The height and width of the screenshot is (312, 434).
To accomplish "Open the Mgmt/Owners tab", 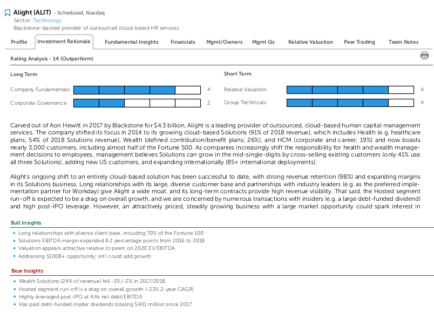I will pos(224,42).
